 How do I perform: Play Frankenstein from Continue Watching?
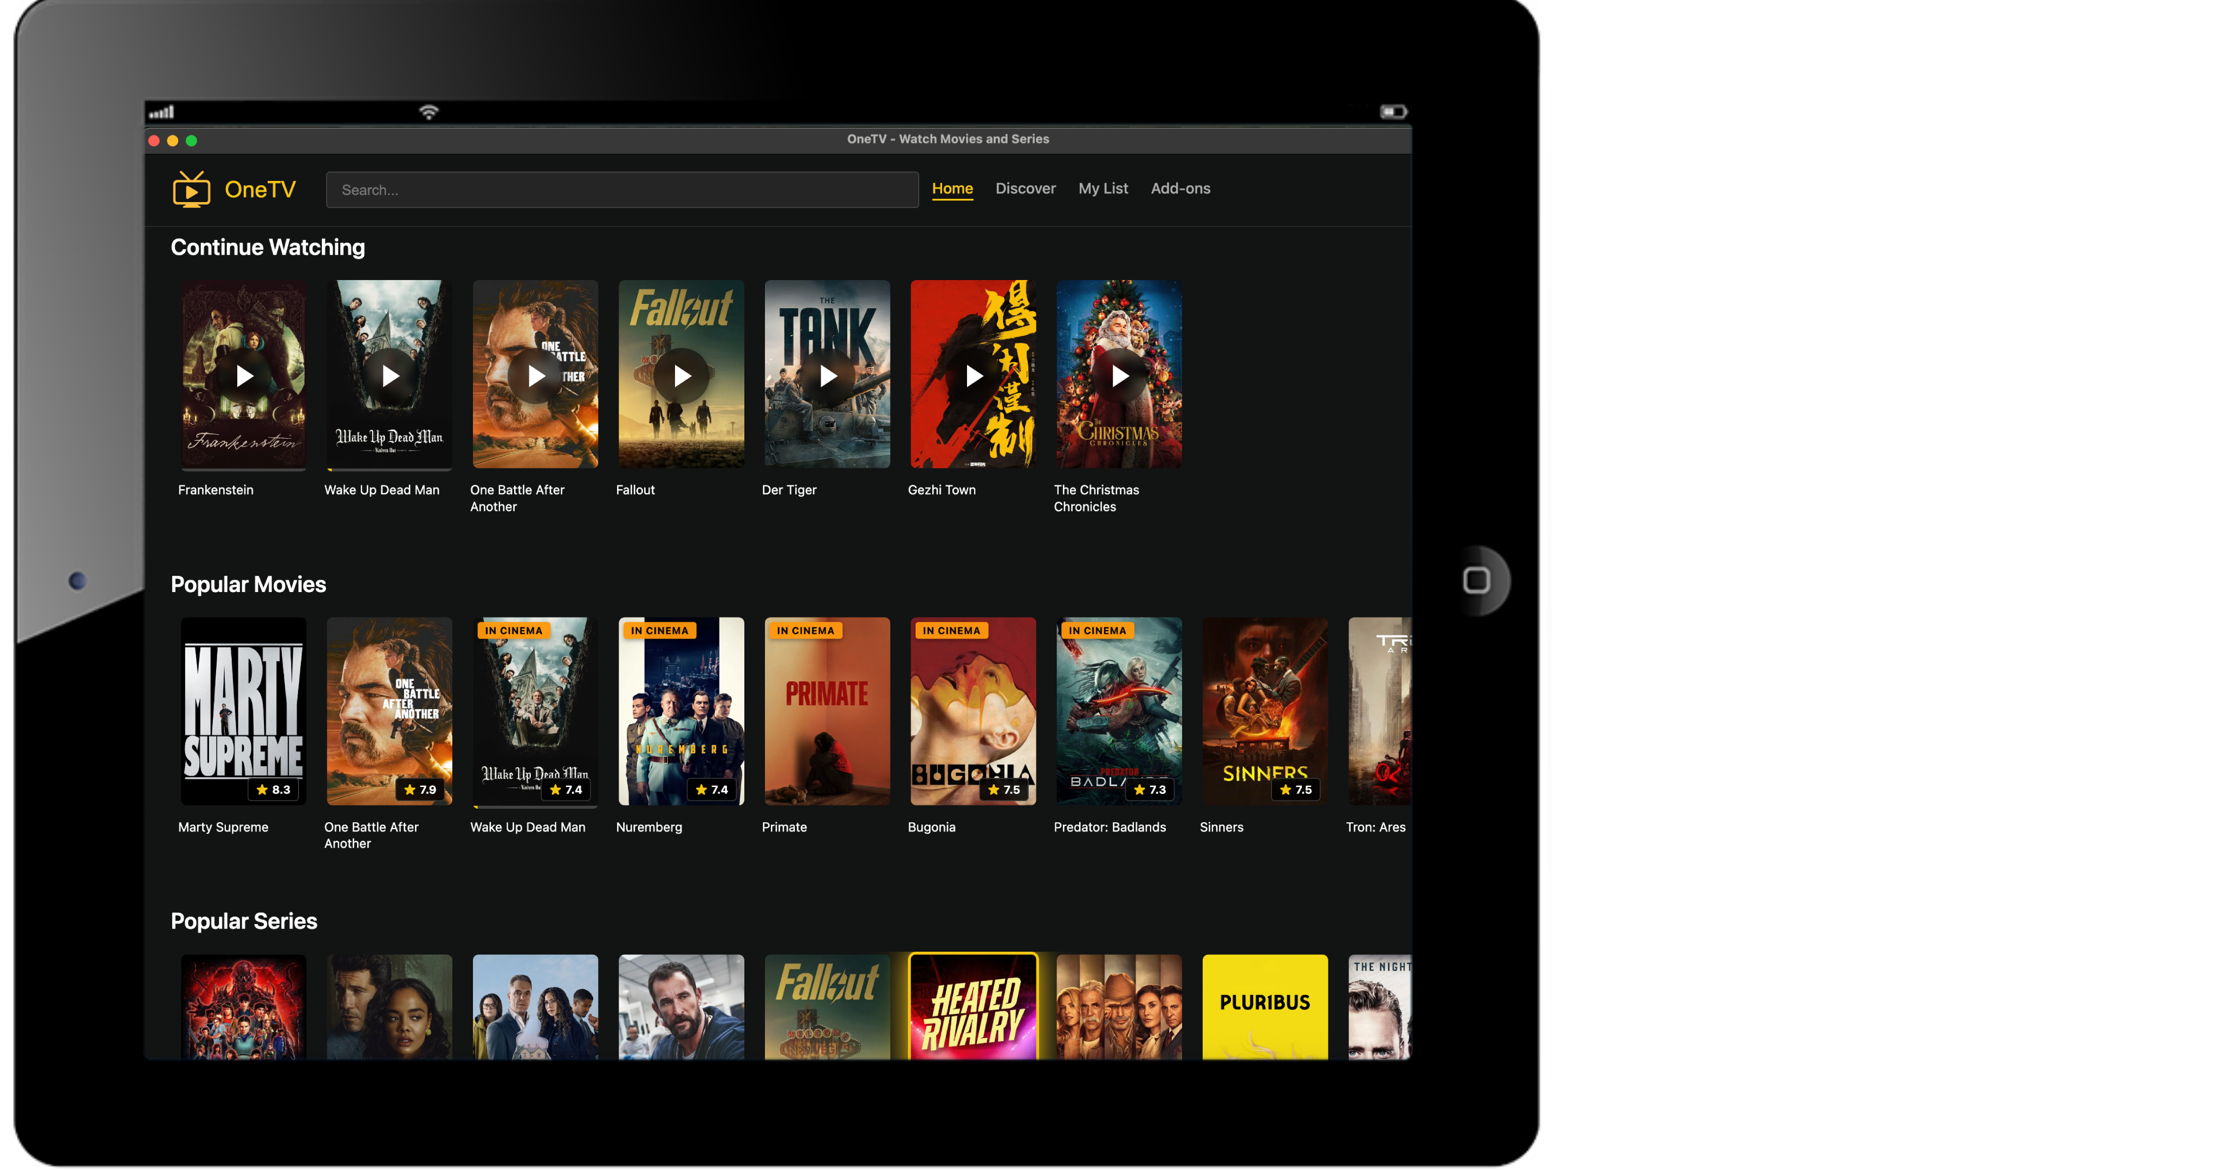tap(243, 375)
